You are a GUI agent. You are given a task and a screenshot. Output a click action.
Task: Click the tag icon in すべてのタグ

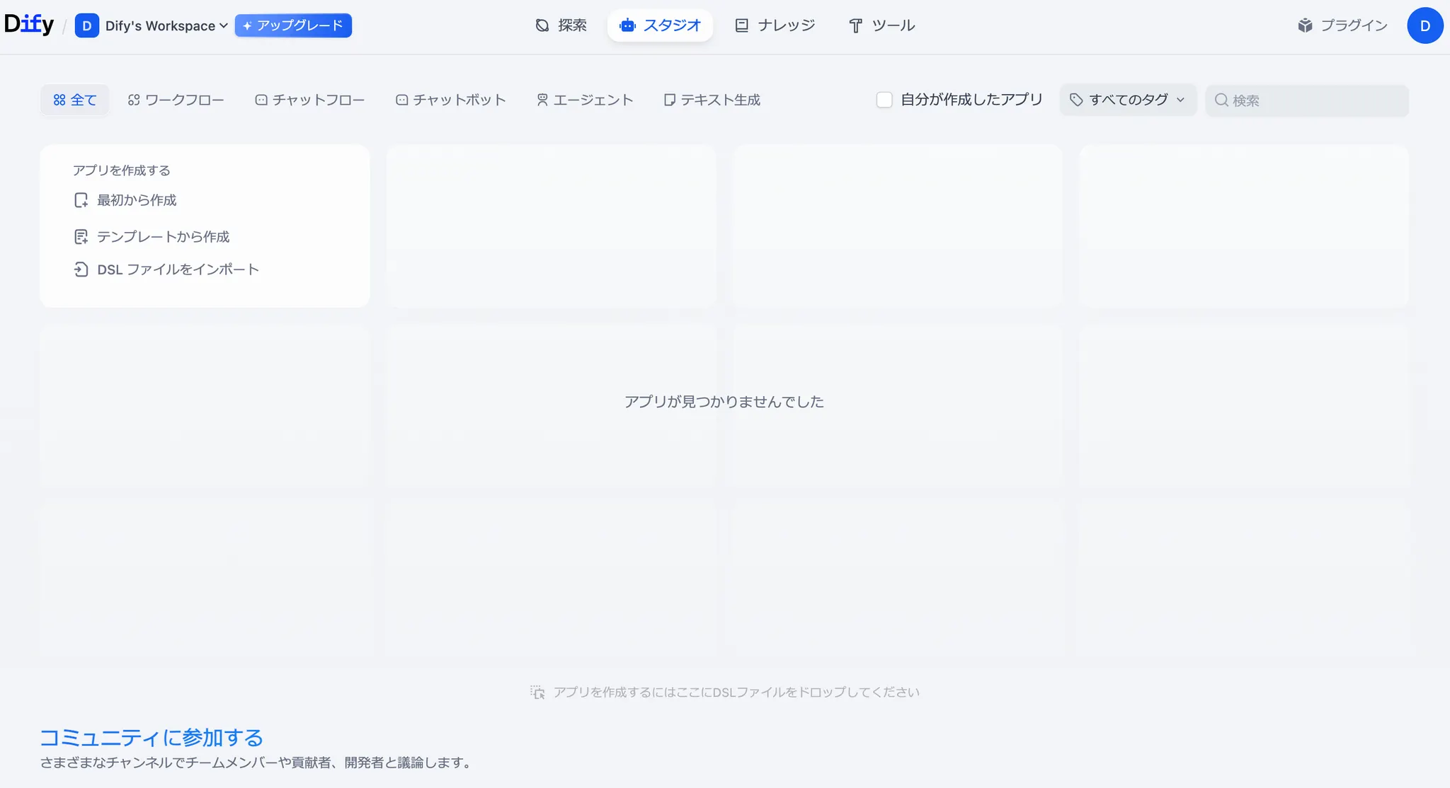tap(1076, 100)
